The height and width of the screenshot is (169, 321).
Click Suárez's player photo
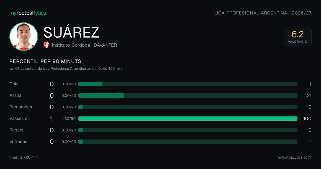point(24,36)
